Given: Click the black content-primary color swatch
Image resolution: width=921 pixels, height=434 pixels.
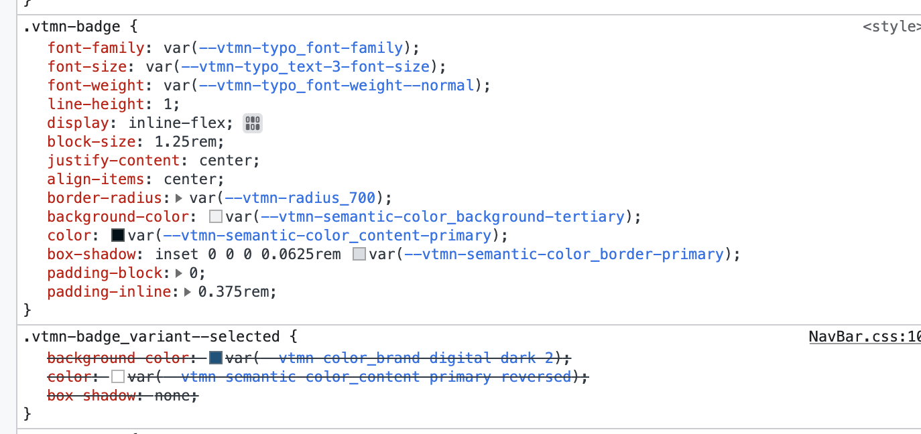Looking at the screenshot, I should [x=117, y=234].
